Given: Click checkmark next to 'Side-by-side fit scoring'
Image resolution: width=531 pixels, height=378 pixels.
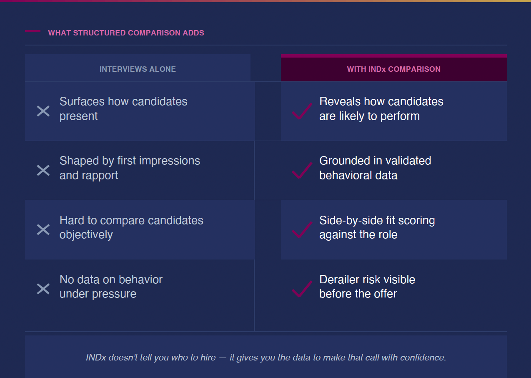Looking at the screenshot, I should coord(302,229).
